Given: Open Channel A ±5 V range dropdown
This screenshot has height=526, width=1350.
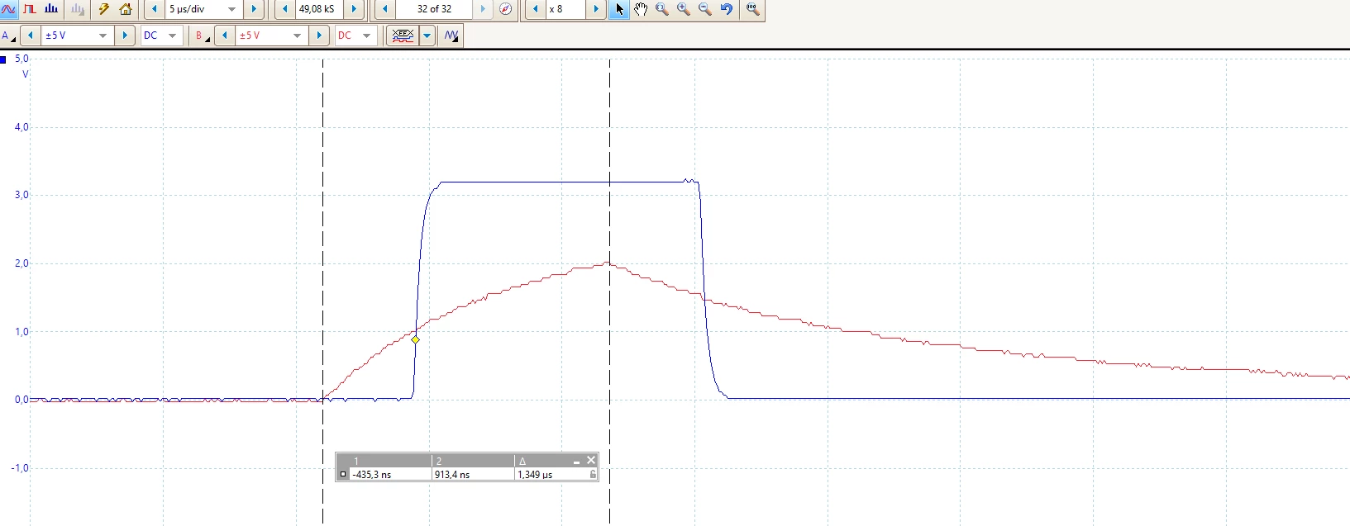Looking at the screenshot, I should tap(78, 36).
